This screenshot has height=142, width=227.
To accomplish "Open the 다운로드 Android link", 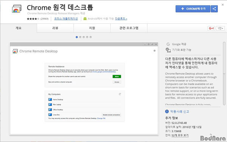I will [x=121, y=18].
